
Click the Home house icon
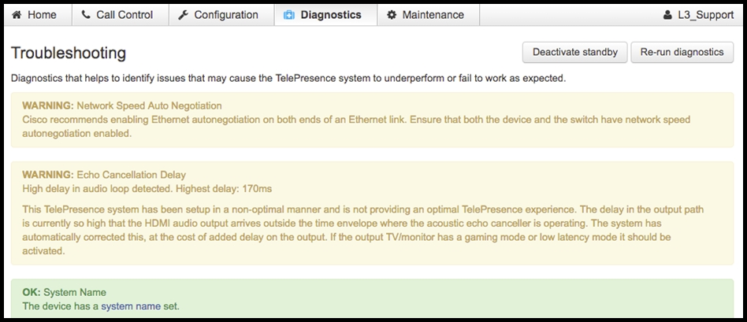pos(17,15)
